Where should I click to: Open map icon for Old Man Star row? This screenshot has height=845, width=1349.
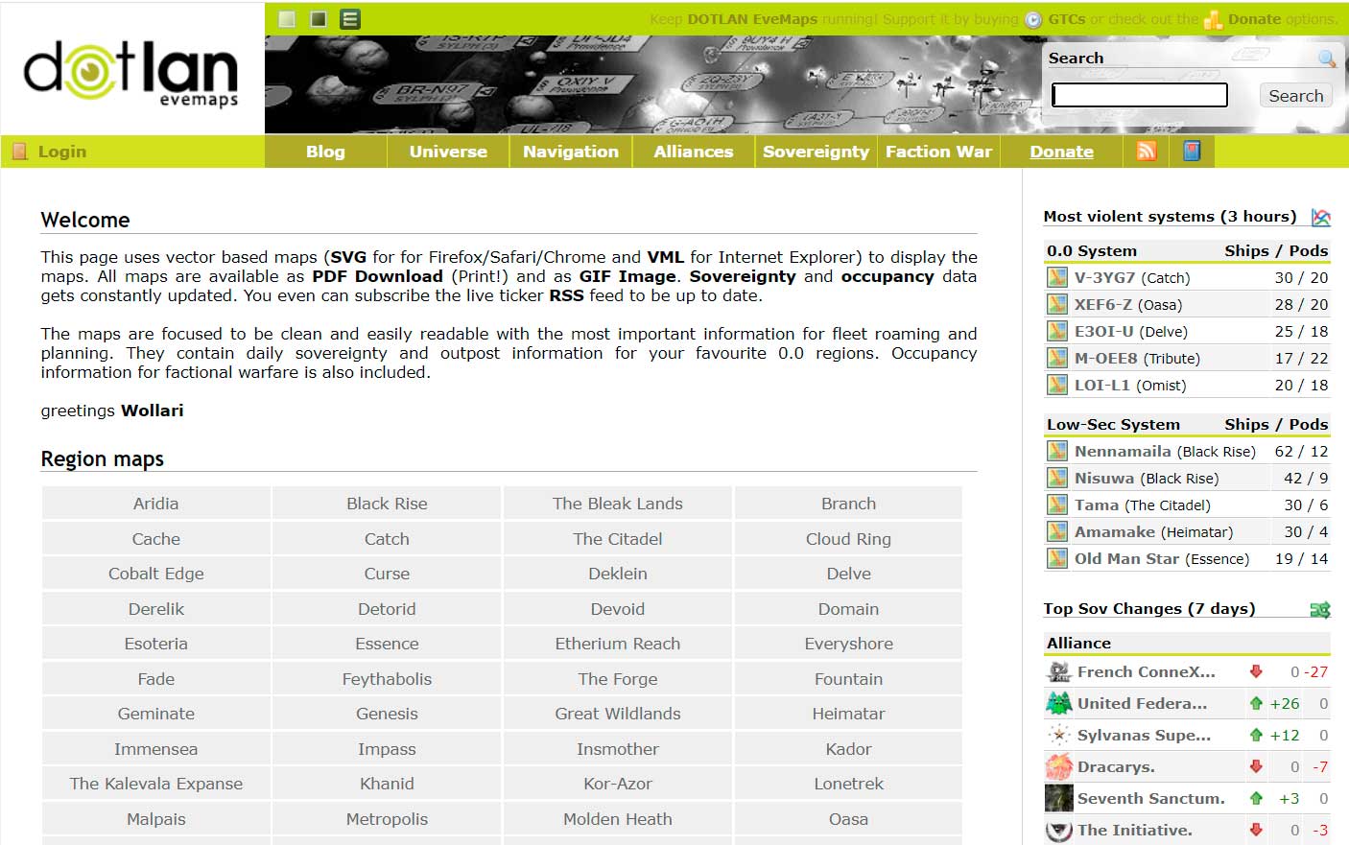point(1057,558)
